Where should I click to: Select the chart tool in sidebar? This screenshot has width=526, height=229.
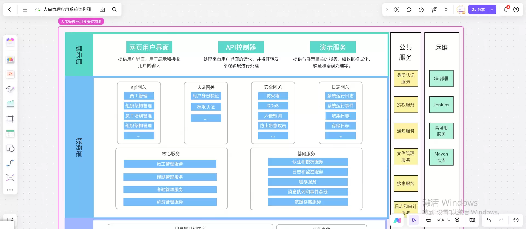(x=10, y=104)
